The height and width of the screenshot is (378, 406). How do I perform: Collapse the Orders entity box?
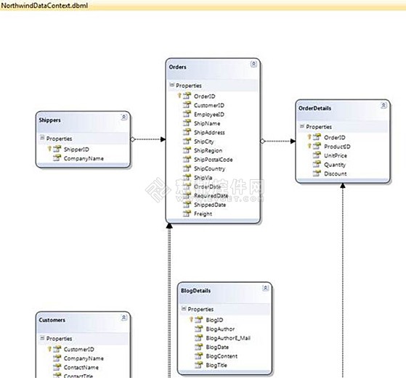click(x=253, y=64)
